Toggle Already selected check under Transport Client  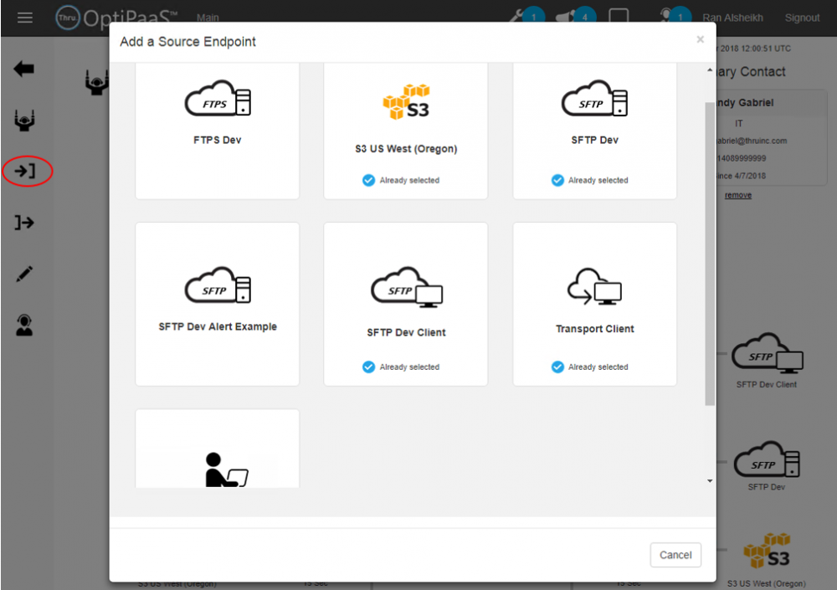(557, 367)
